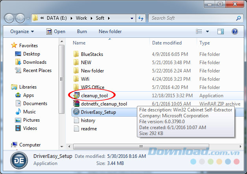The width and height of the screenshot is (247, 174).
Task: Expand the arrow after Work breadcrumb
Action: point(92,18)
